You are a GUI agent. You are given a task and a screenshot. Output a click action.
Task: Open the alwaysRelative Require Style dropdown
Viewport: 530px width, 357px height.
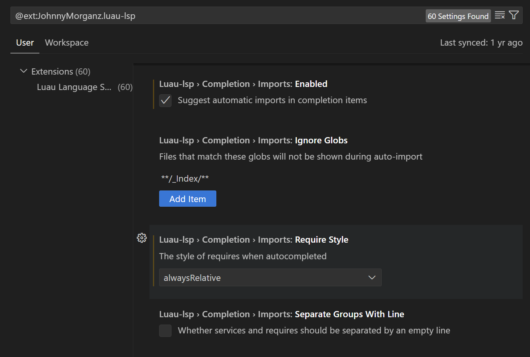click(270, 278)
